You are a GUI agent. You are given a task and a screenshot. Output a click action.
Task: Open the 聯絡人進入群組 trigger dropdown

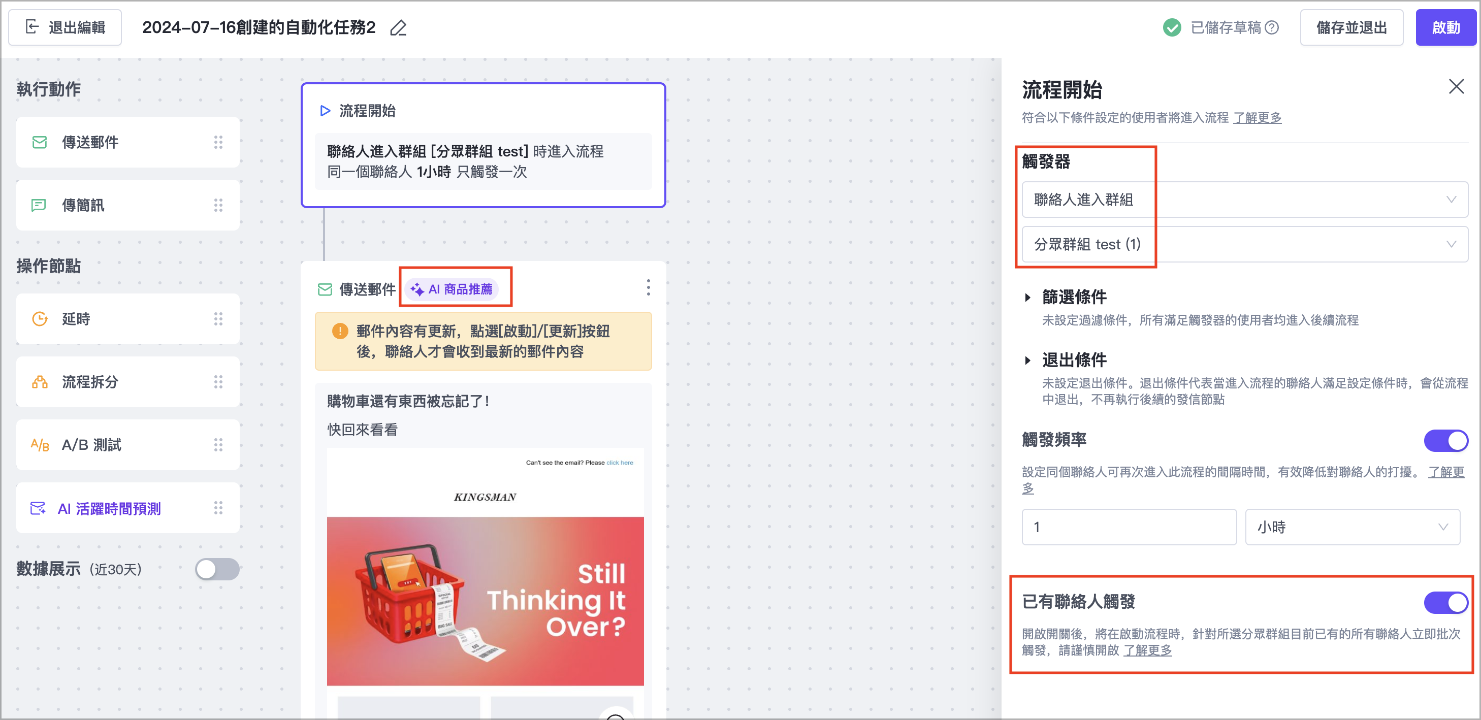pos(1244,200)
